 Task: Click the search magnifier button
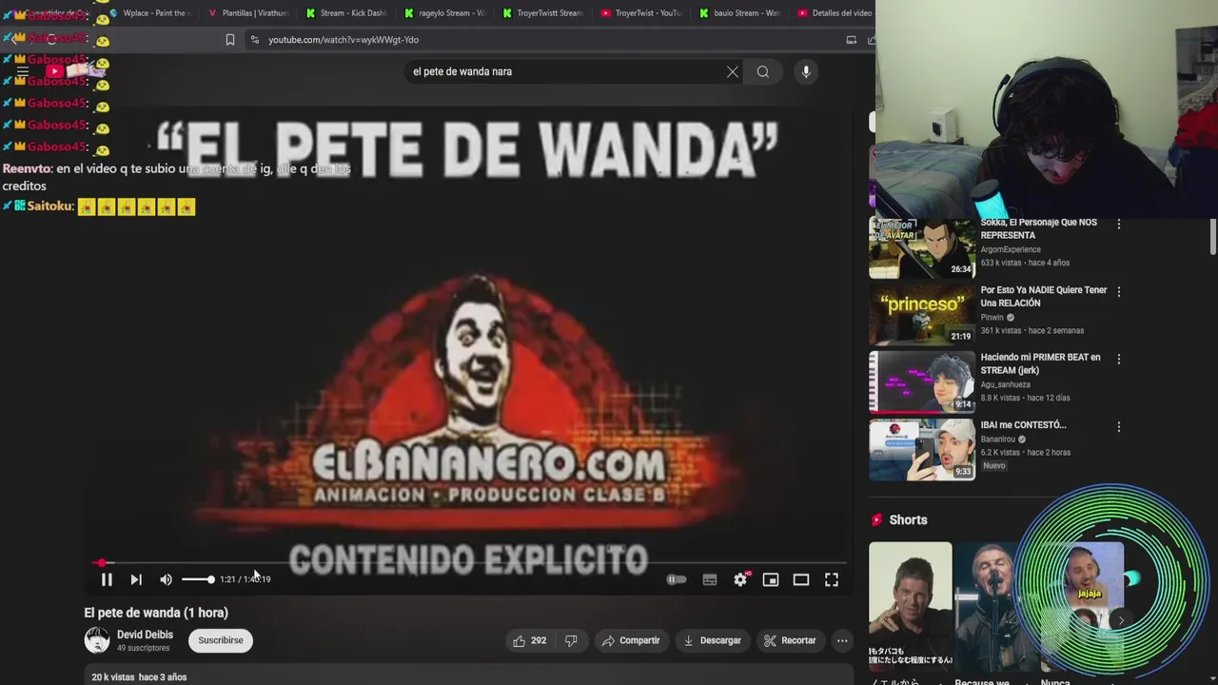tap(763, 71)
